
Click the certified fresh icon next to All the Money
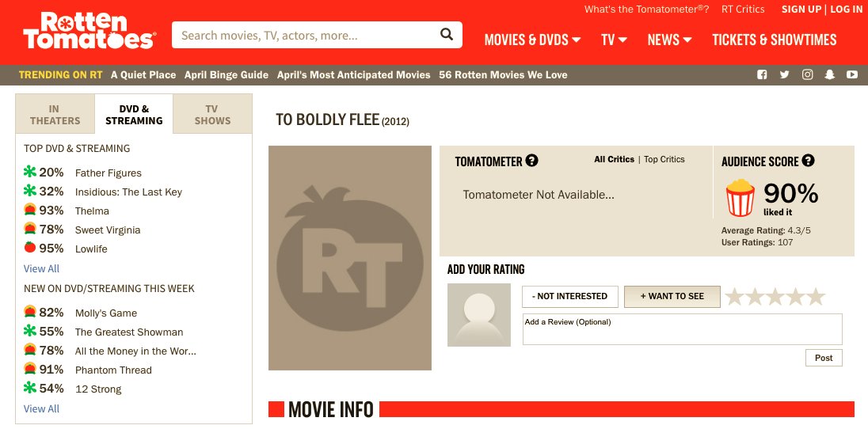[x=30, y=349]
